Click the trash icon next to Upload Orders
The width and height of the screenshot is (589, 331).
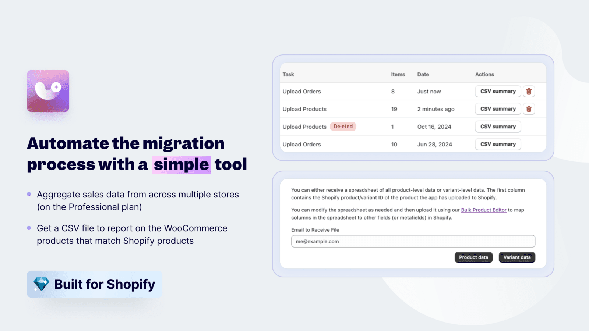[x=529, y=91]
